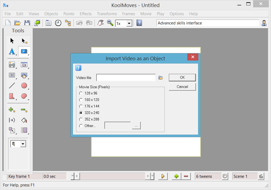The image size is (271, 190).
Task: Create a new file from the toolbar
Action: 8,23
